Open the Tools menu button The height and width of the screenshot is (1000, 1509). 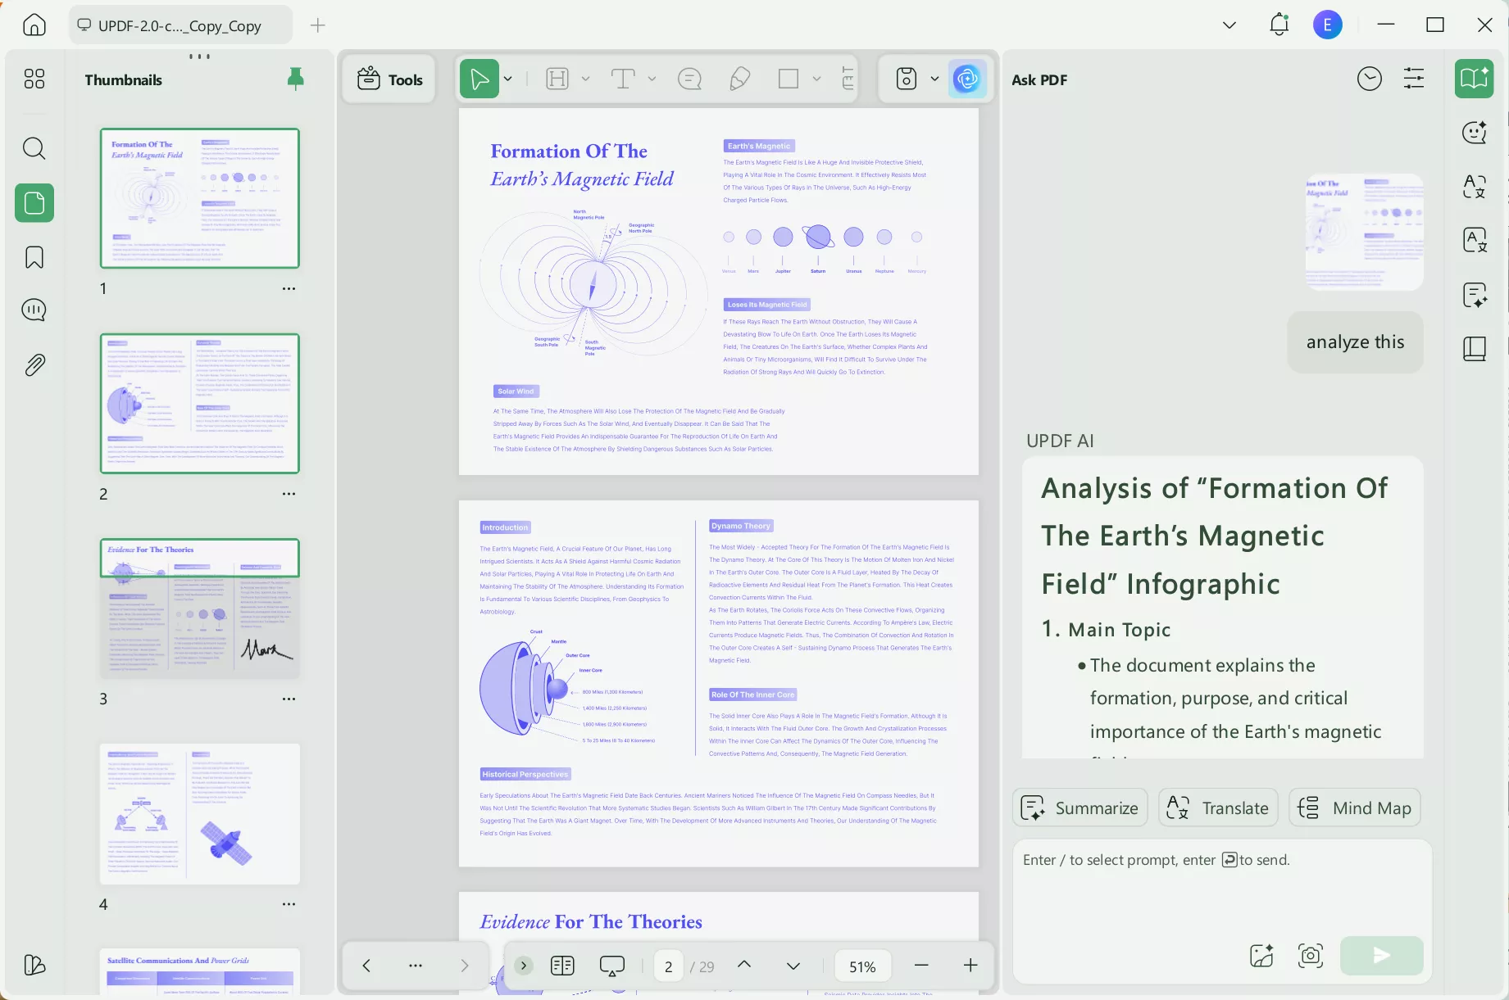tap(390, 79)
